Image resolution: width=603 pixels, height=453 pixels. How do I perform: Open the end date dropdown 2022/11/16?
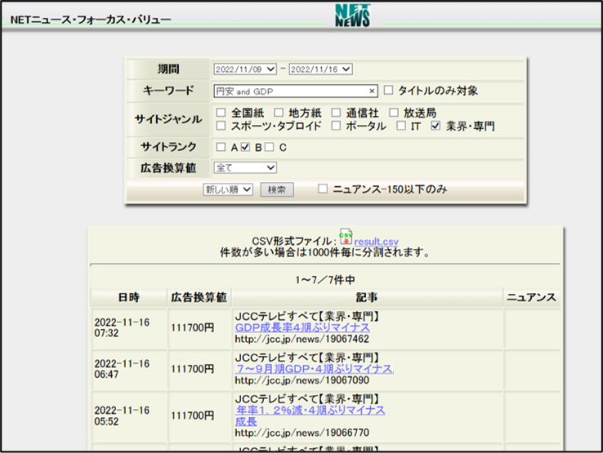pos(320,69)
